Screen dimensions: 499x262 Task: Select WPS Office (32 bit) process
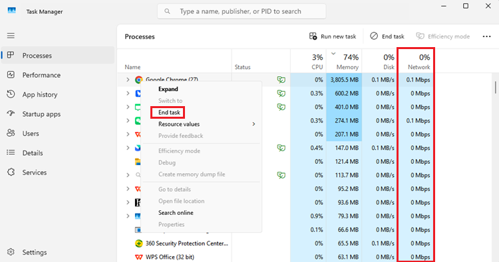point(170,257)
